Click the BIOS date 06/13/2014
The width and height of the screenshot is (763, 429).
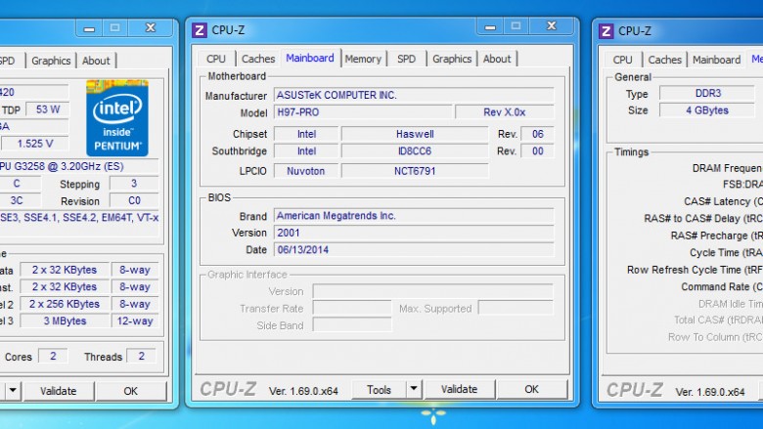click(x=414, y=250)
